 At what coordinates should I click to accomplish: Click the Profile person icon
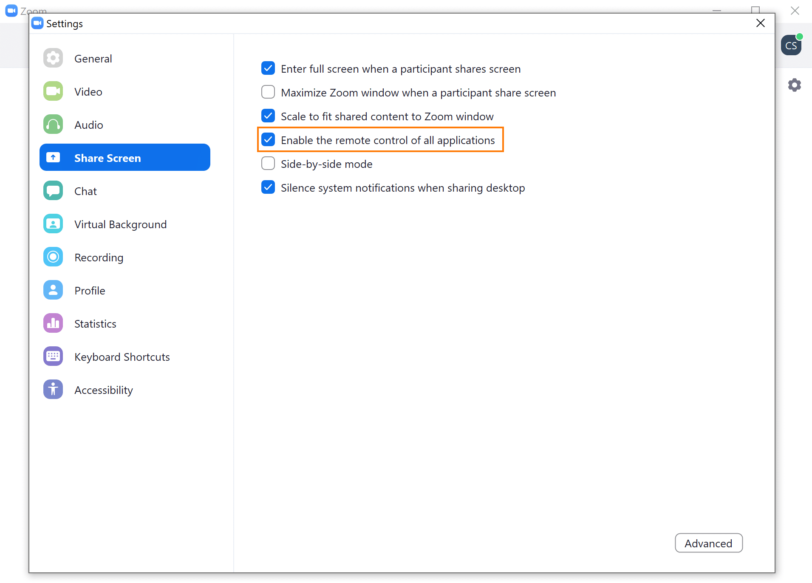[x=53, y=290]
